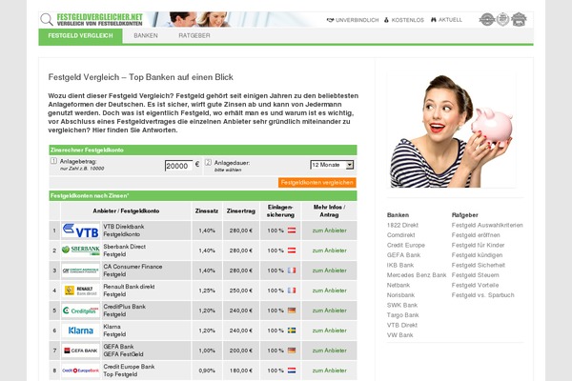Open zum Anbieter link for GEFA Bank

point(330,351)
